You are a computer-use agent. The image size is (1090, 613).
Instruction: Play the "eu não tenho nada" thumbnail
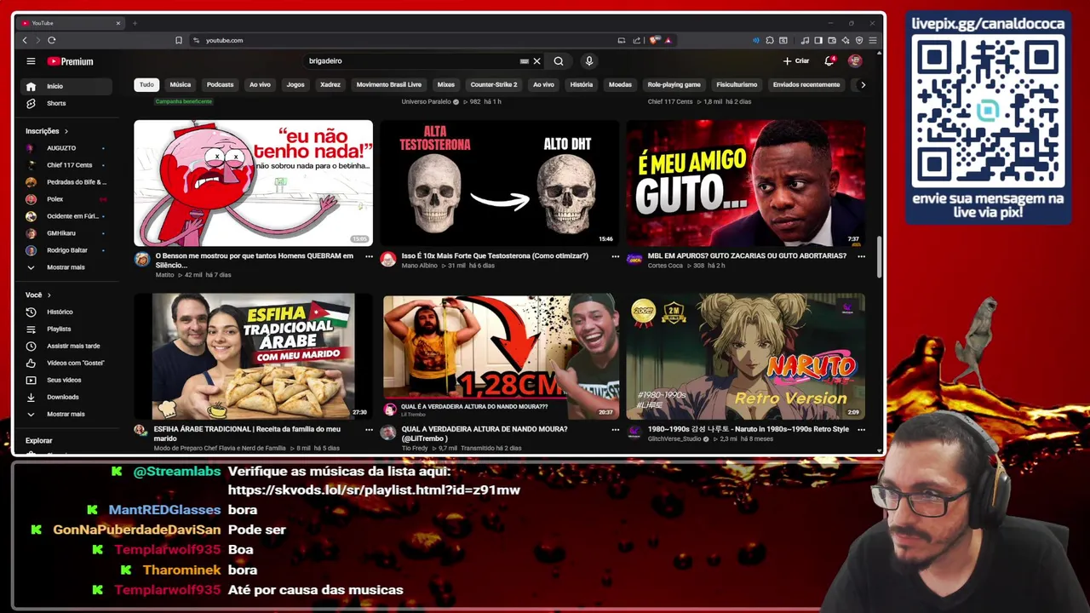(x=253, y=183)
